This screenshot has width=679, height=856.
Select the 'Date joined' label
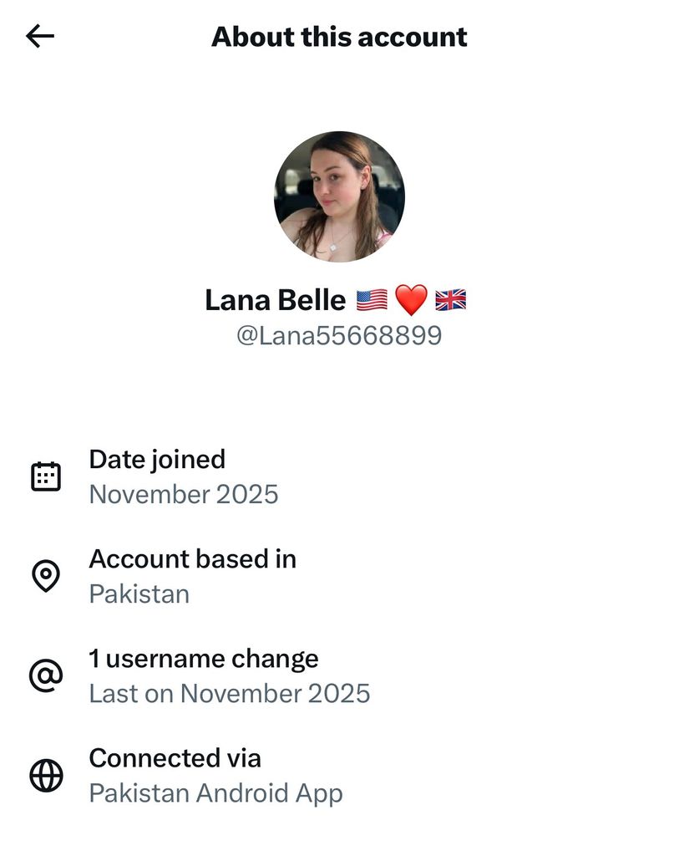point(157,459)
